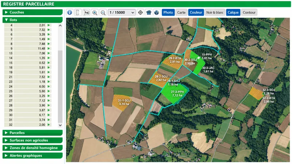Screen dimensions: 292x164
Task: Click green arrow for ilot 5
Action: pos(49,30)
